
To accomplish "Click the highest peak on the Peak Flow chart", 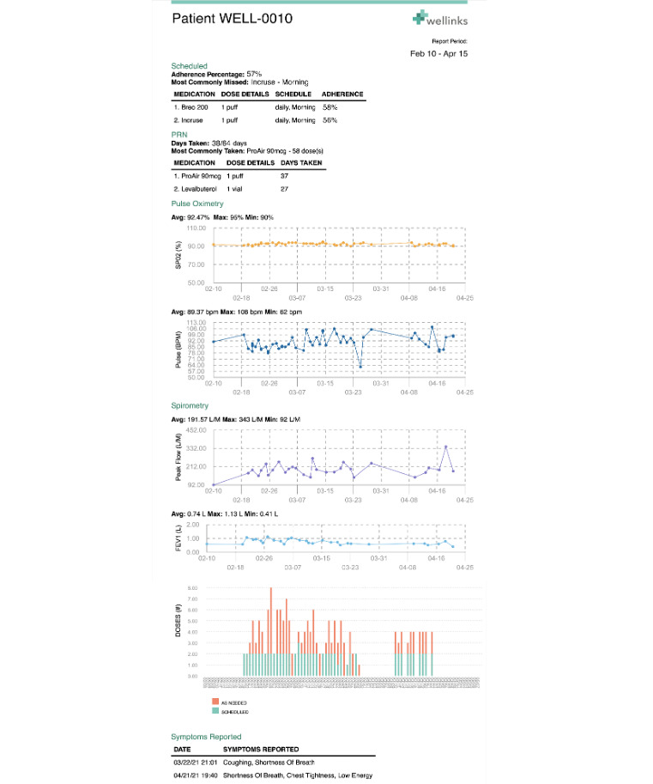I will tap(445, 447).
